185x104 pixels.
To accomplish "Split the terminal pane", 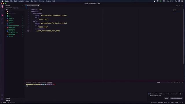I will (x=174, y=82).
